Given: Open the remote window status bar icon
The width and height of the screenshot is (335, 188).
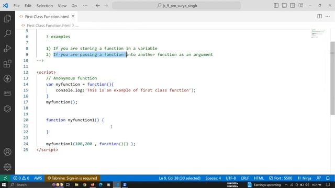Looking at the screenshot, I should pyautogui.click(x=5, y=178).
